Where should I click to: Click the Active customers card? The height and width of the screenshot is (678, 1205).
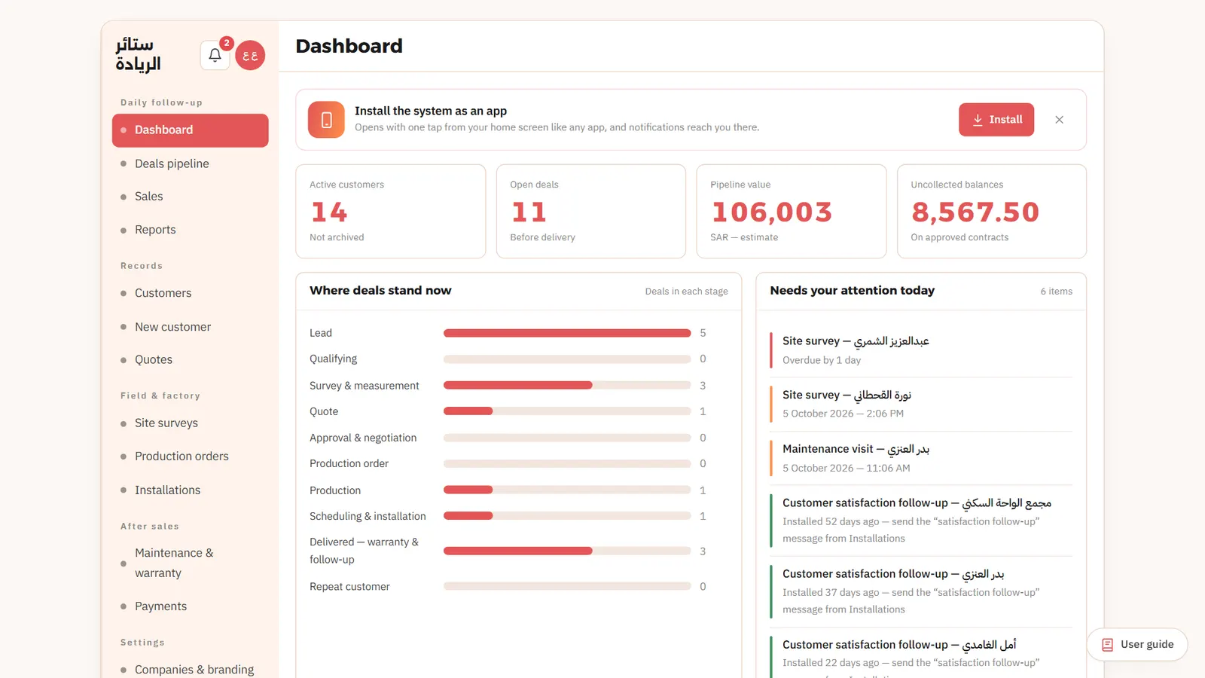point(391,212)
